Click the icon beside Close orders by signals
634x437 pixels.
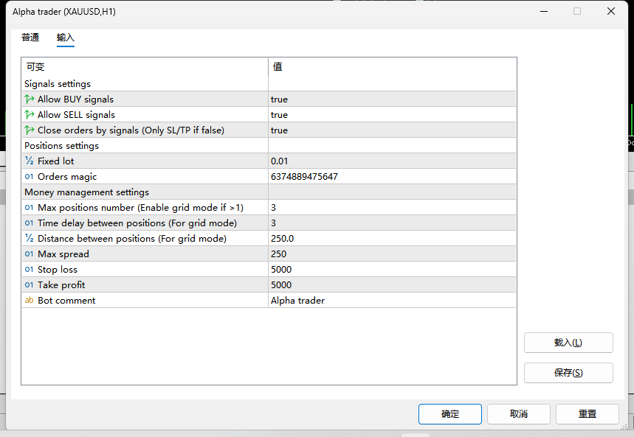tap(29, 130)
